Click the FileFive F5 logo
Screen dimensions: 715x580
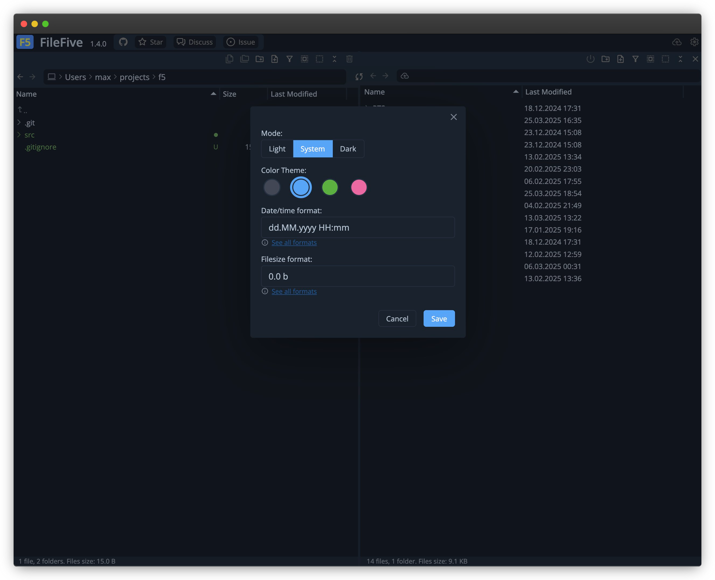coord(25,42)
